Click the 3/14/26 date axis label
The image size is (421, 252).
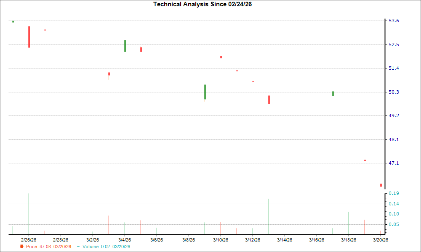[285, 239]
